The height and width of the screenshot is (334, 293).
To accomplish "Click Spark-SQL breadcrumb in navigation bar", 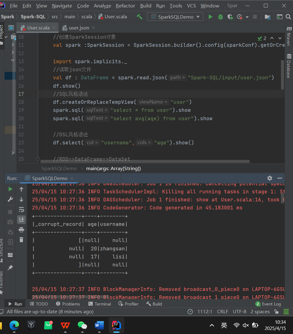I will click(33, 17).
